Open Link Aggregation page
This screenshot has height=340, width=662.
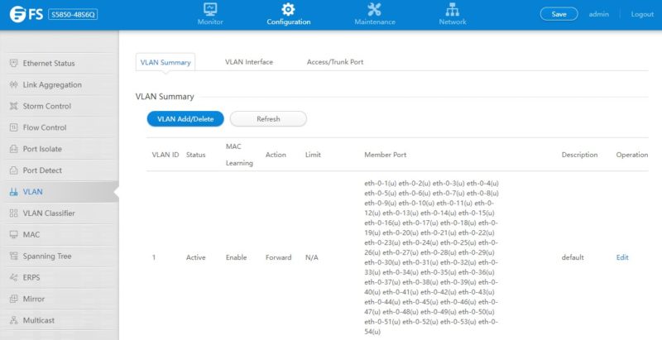(x=52, y=84)
